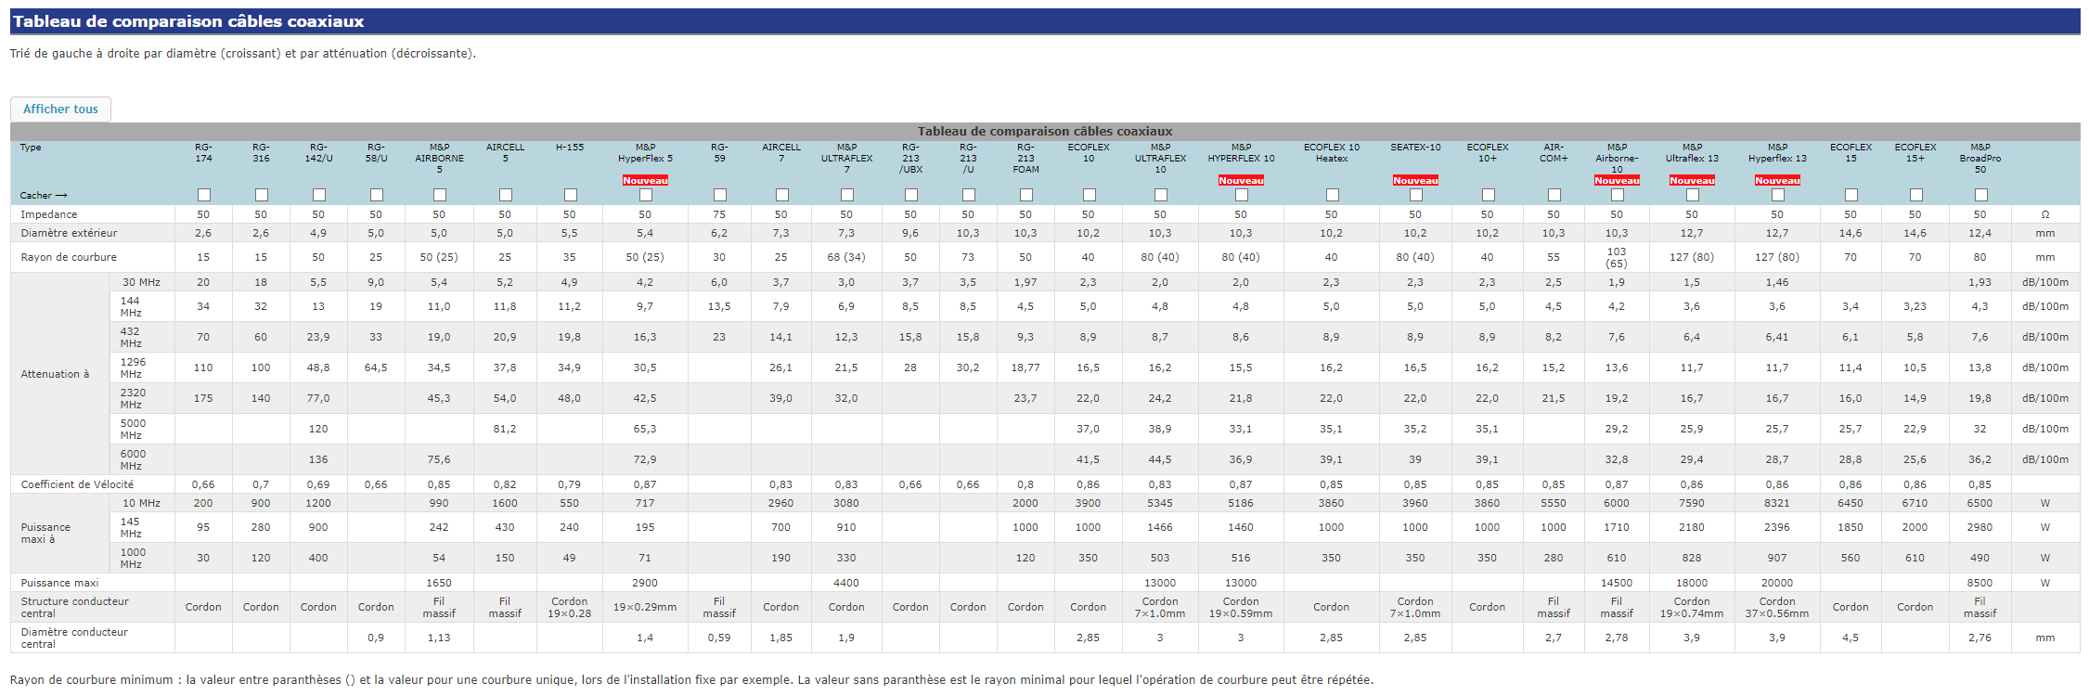Check the SEATEX-10 hide checkbox
Screen dimensions: 2089x696
(1416, 195)
